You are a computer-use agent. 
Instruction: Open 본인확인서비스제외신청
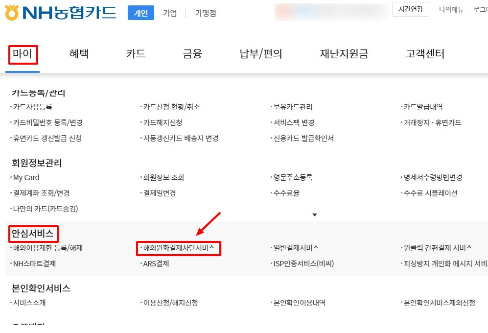(x=440, y=303)
